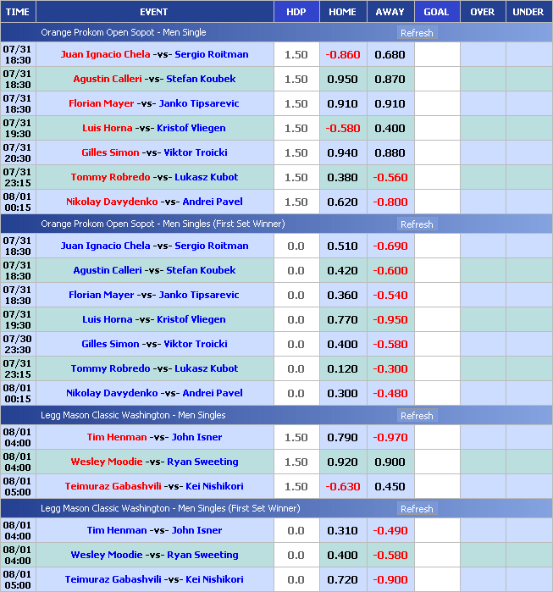Refresh Legg Mason First Set Winner section

pyautogui.click(x=416, y=509)
